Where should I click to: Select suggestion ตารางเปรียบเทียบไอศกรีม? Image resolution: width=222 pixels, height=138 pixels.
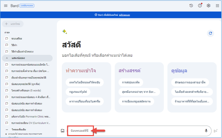(x=85, y=101)
